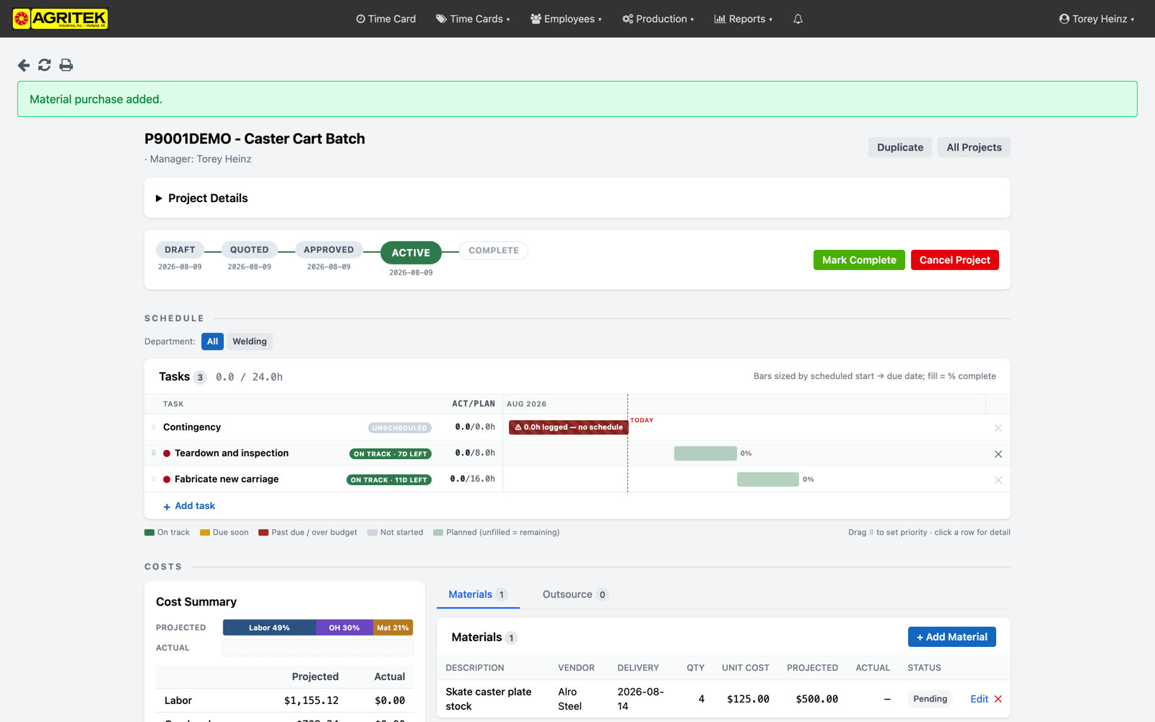Go back using the left arrow icon

24,65
